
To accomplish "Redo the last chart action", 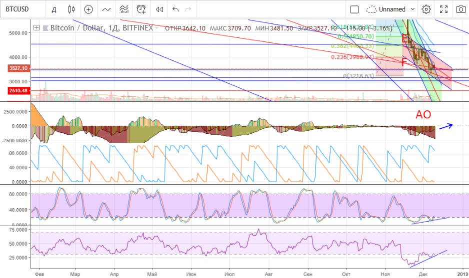I will [x=188, y=9].
